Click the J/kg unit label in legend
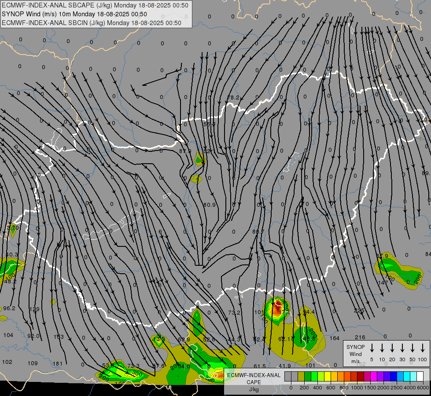Viewport: 431px width, 396px height. (254, 389)
